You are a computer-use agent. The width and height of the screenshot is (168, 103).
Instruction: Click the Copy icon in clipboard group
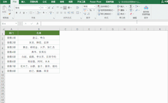[x=9, y=10]
